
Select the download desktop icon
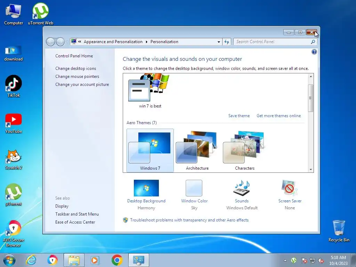click(14, 53)
